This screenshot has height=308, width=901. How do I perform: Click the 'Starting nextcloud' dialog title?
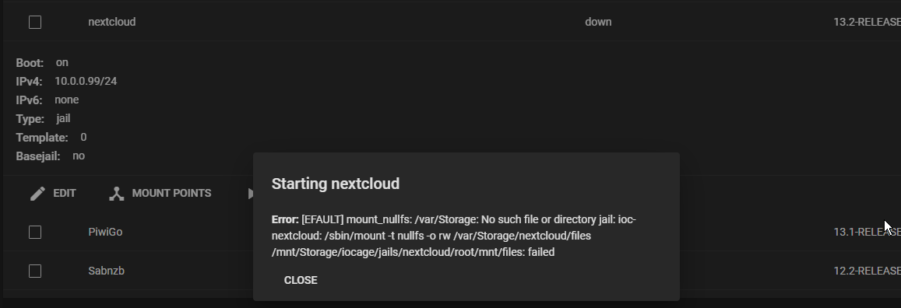336,184
